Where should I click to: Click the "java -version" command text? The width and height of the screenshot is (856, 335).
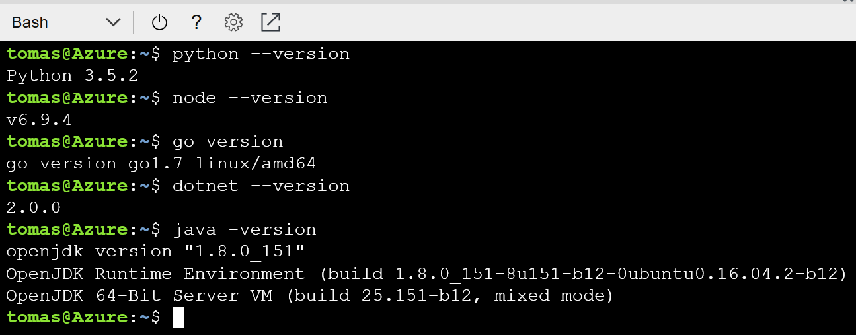click(x=244, y=230)
